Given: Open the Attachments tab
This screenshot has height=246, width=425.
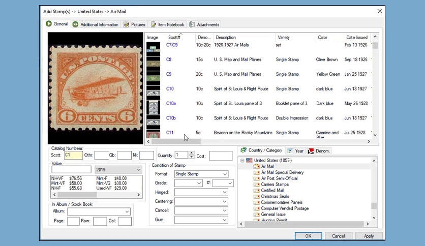Looking at the screenshot, I should point(204,24).
